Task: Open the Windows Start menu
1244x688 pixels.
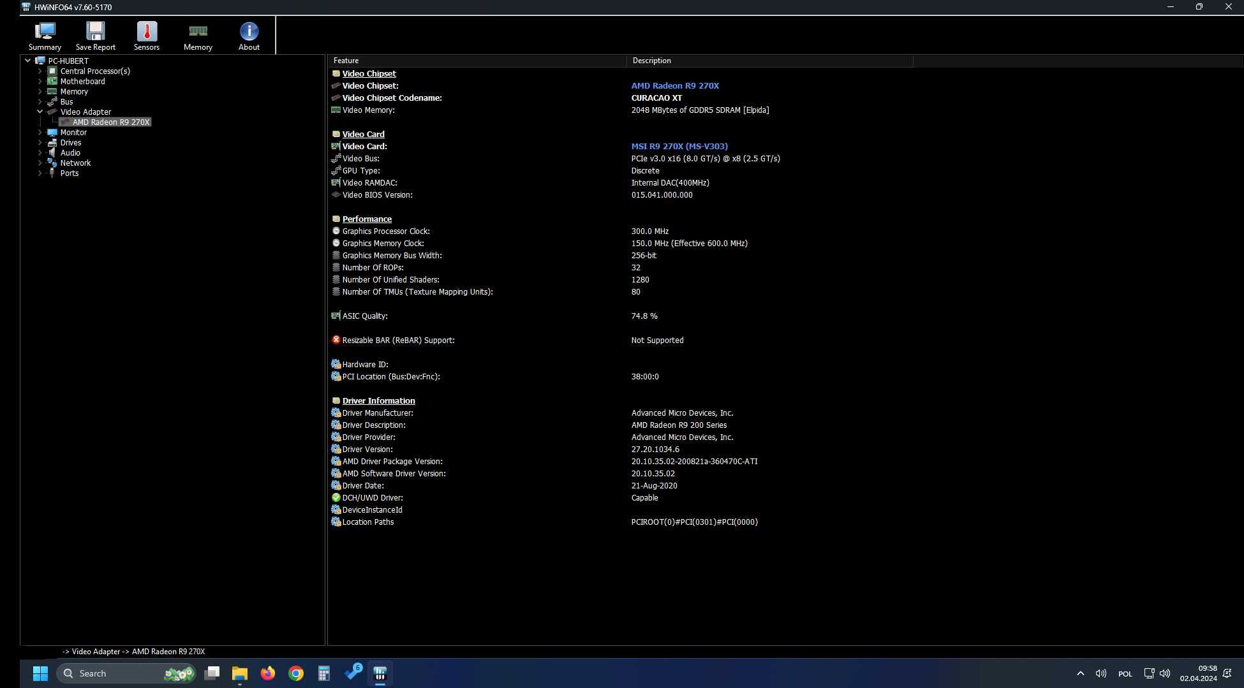Action: click(x=40, y=673)
